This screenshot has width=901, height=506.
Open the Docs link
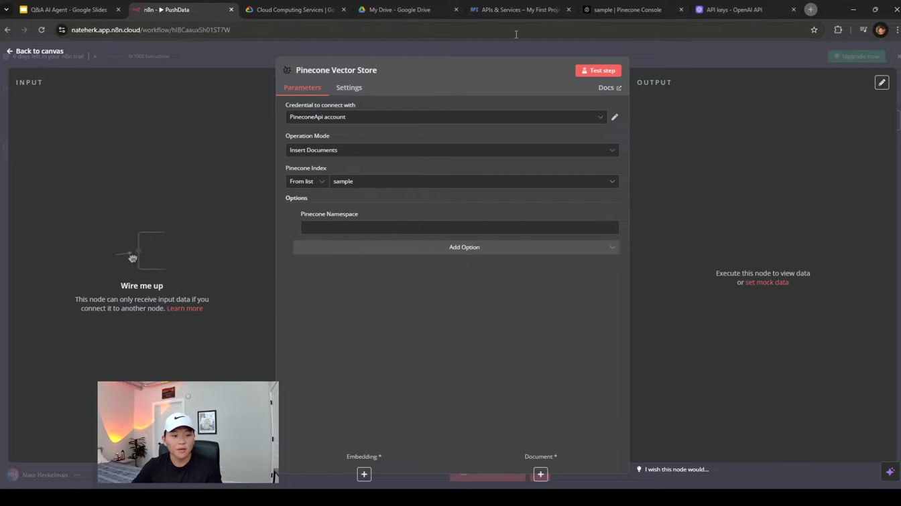[609, 88]
